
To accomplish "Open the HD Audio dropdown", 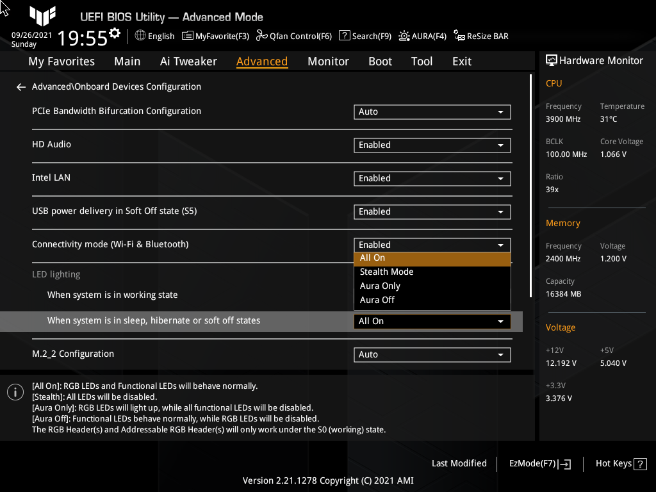I will point(432,145).
